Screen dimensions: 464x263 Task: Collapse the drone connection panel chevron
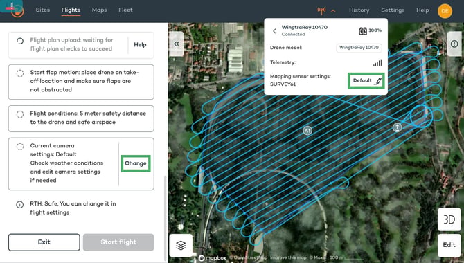[333, 11]
